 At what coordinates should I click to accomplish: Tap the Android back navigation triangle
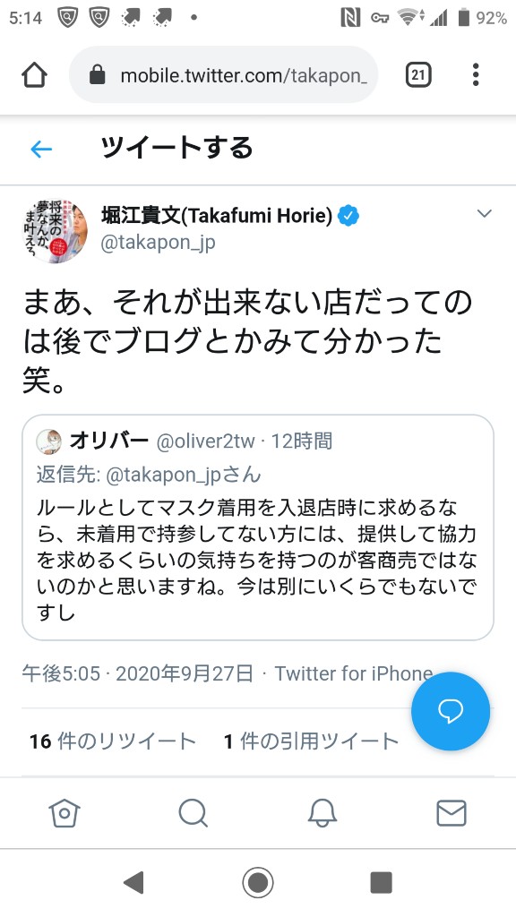[x=134, y=882]
